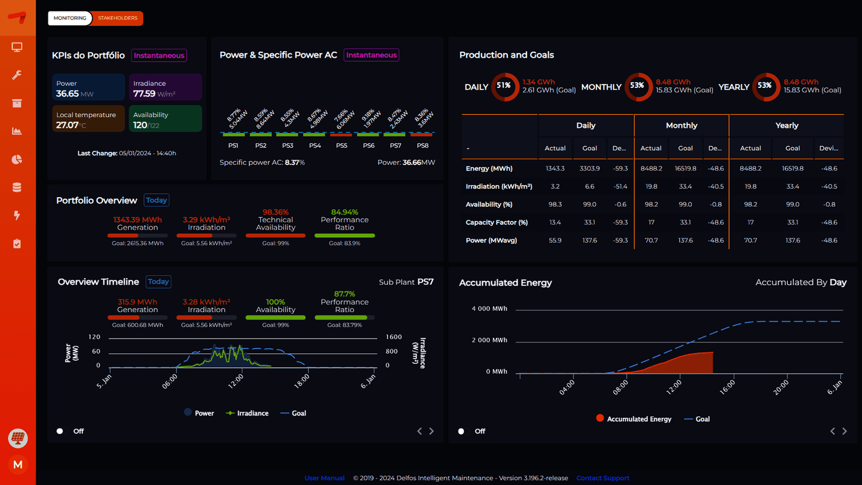Screen dimensions: 862x485
Task: Click the Contact Support link
Action: click(x=603, y=478)
